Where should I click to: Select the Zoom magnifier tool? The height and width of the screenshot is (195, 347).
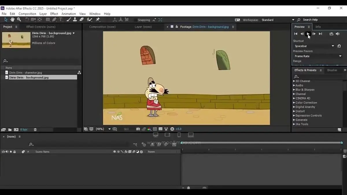point(19,20)
